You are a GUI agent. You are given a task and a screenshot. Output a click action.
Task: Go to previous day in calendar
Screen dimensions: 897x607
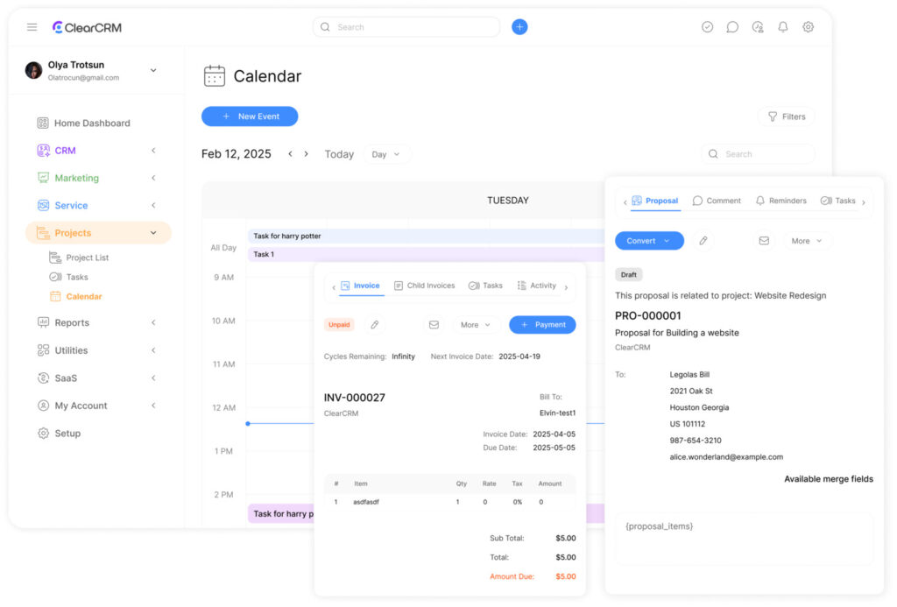coord(291,154)
